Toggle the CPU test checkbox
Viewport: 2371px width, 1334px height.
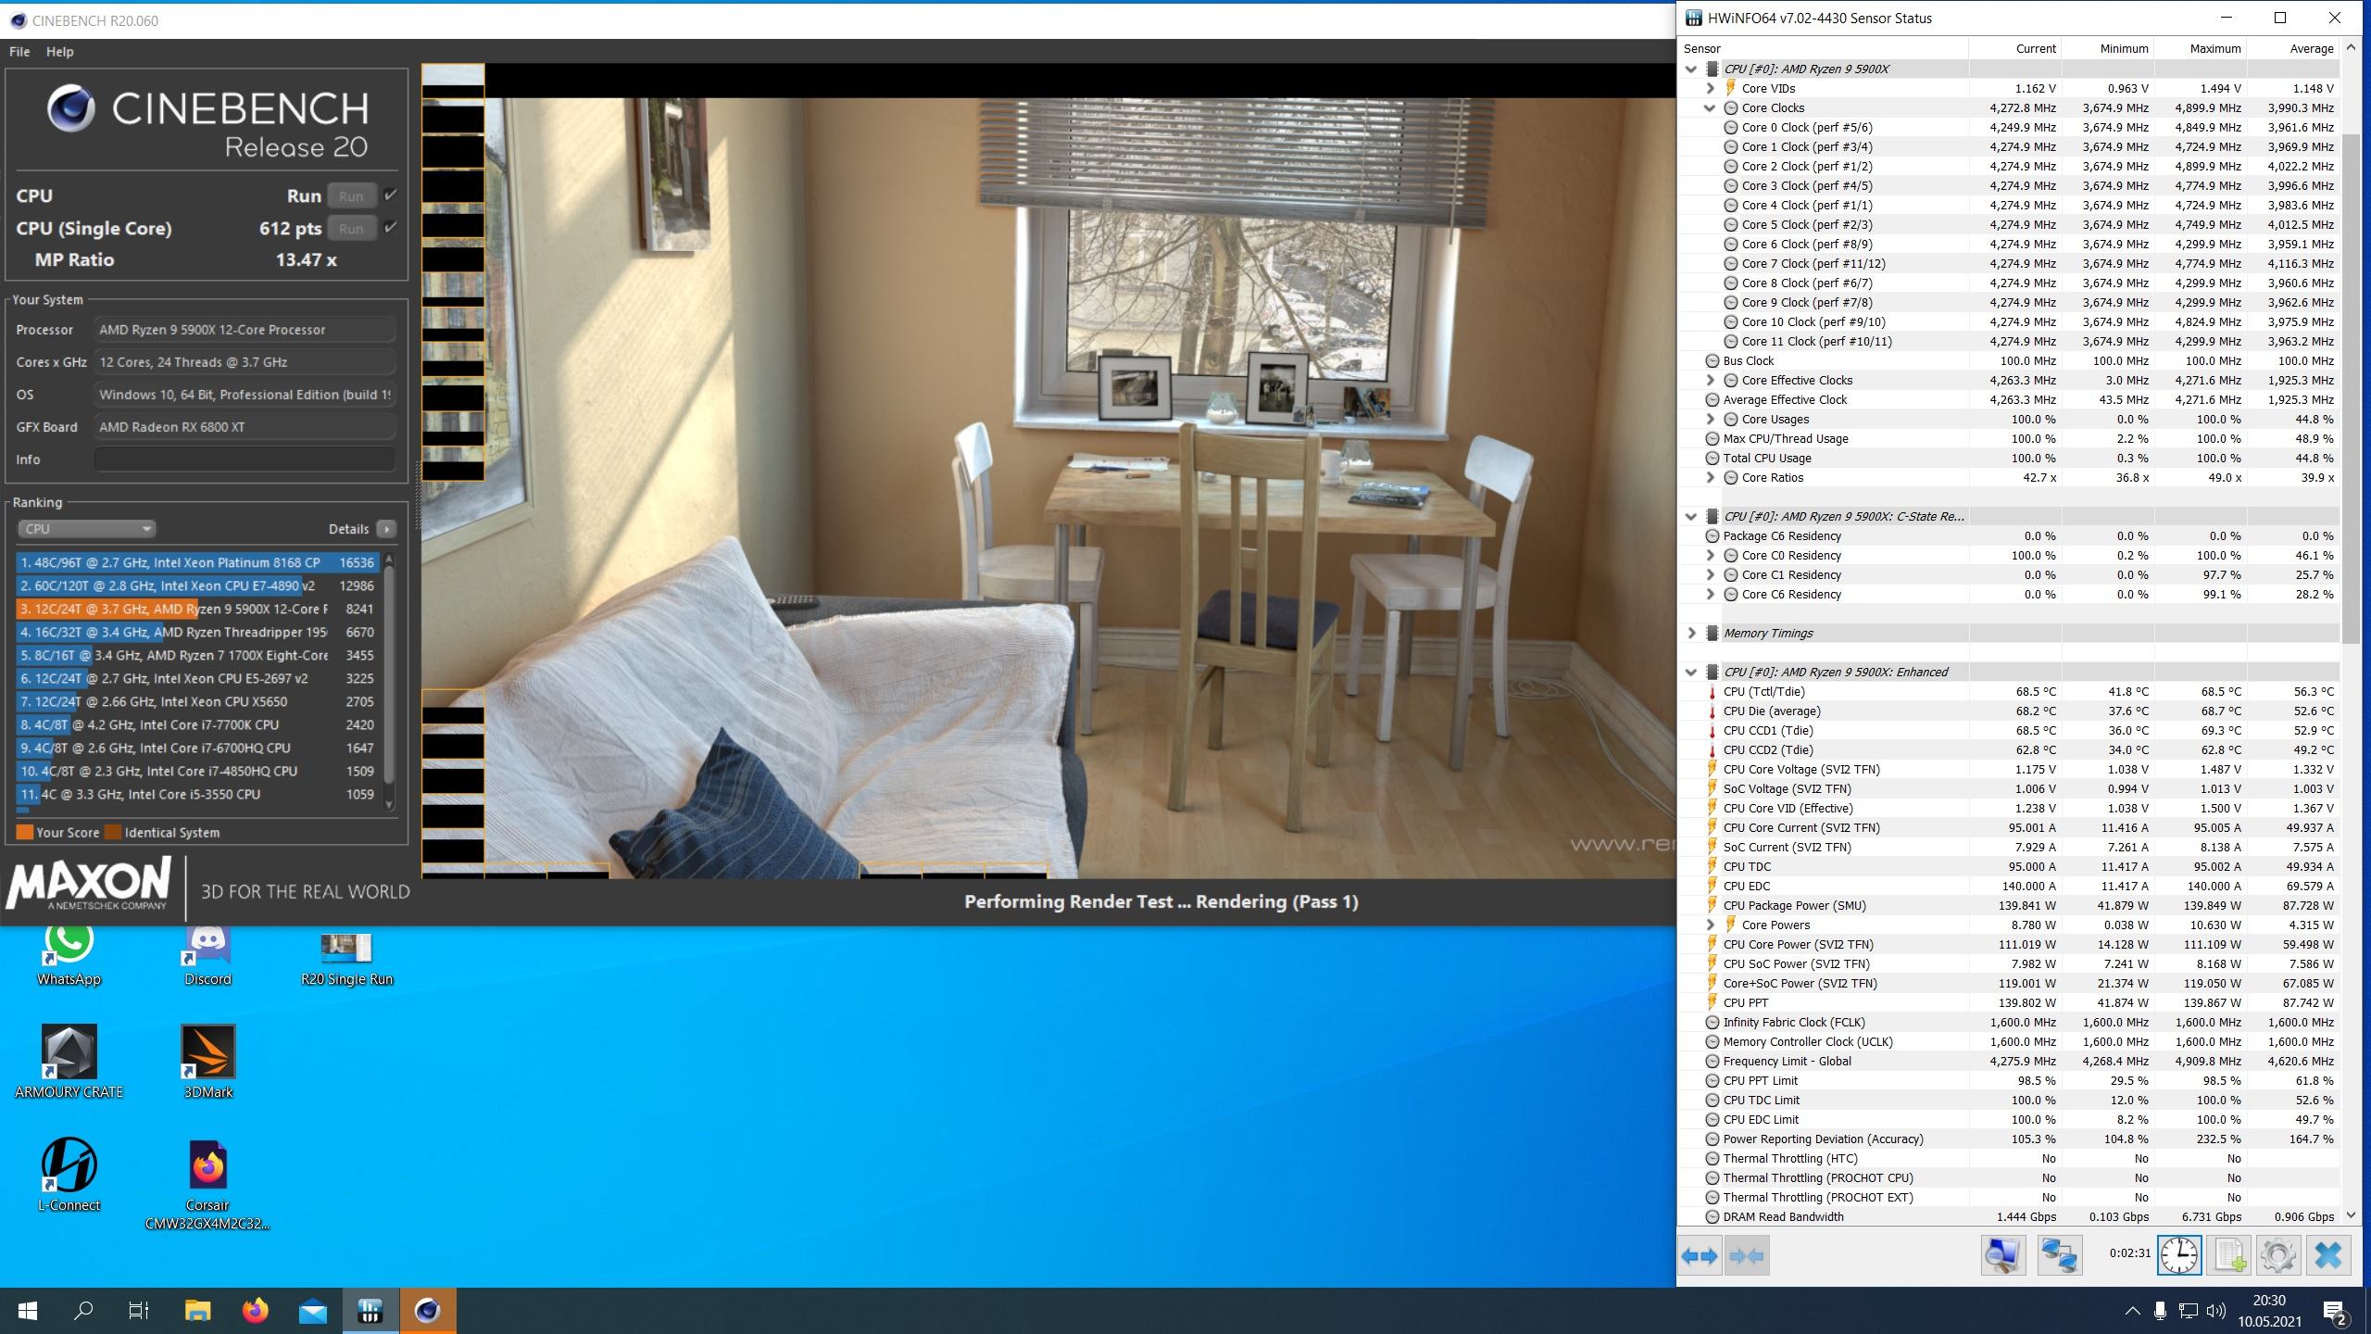(x=391, y=195)
